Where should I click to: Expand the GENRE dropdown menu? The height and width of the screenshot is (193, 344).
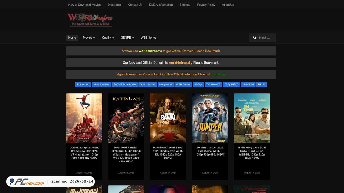pyautogui.click(x=127, y=38)
